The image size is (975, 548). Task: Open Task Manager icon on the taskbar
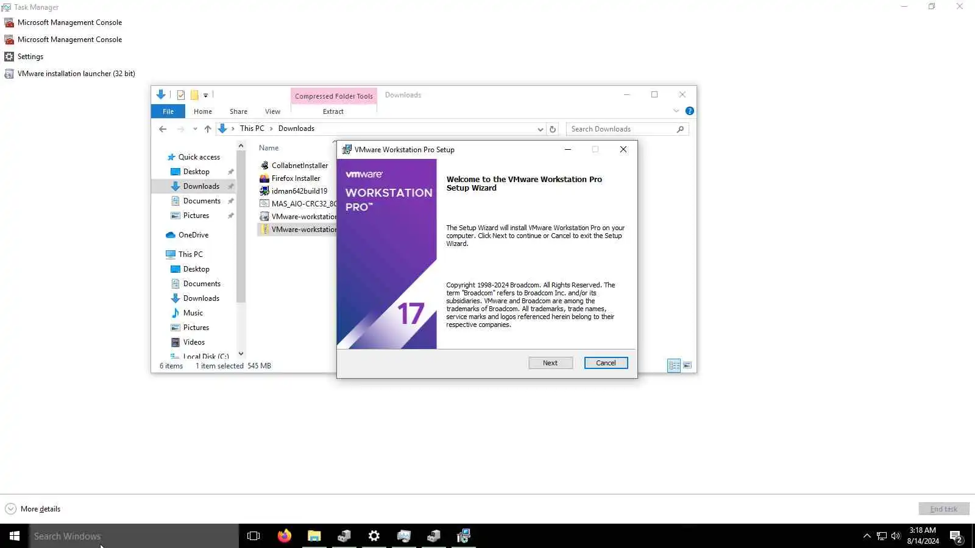[404, 536]
